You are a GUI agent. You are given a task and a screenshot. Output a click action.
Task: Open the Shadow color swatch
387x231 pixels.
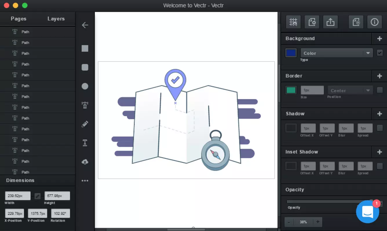tap(291, 128)
